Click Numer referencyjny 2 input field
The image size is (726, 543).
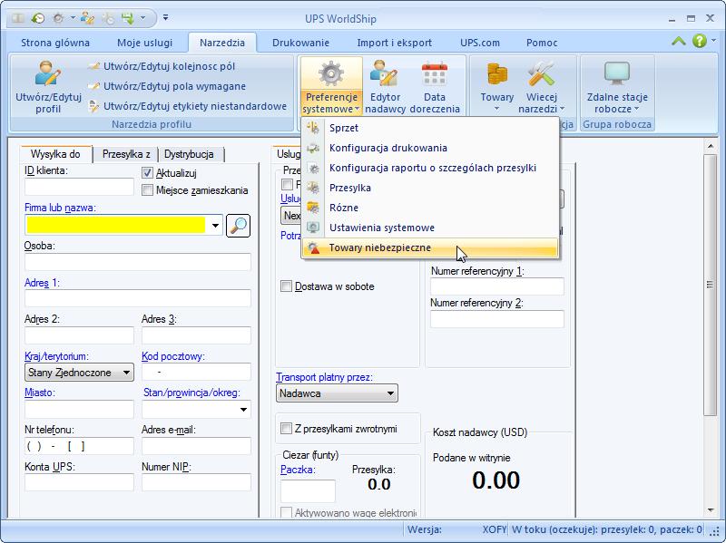(x=497, y=319)
